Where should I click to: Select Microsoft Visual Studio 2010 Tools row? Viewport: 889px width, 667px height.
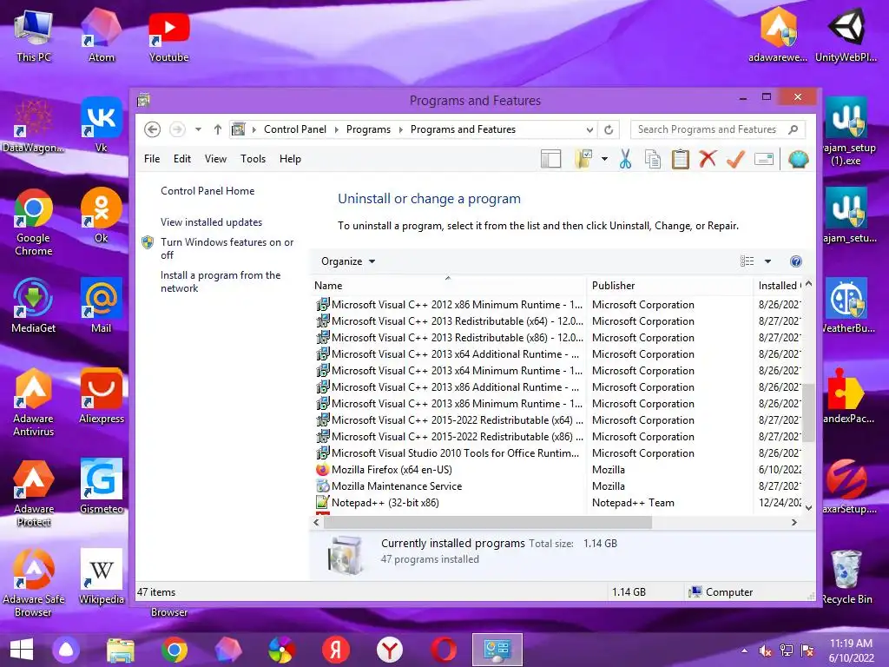coord(558,453)
